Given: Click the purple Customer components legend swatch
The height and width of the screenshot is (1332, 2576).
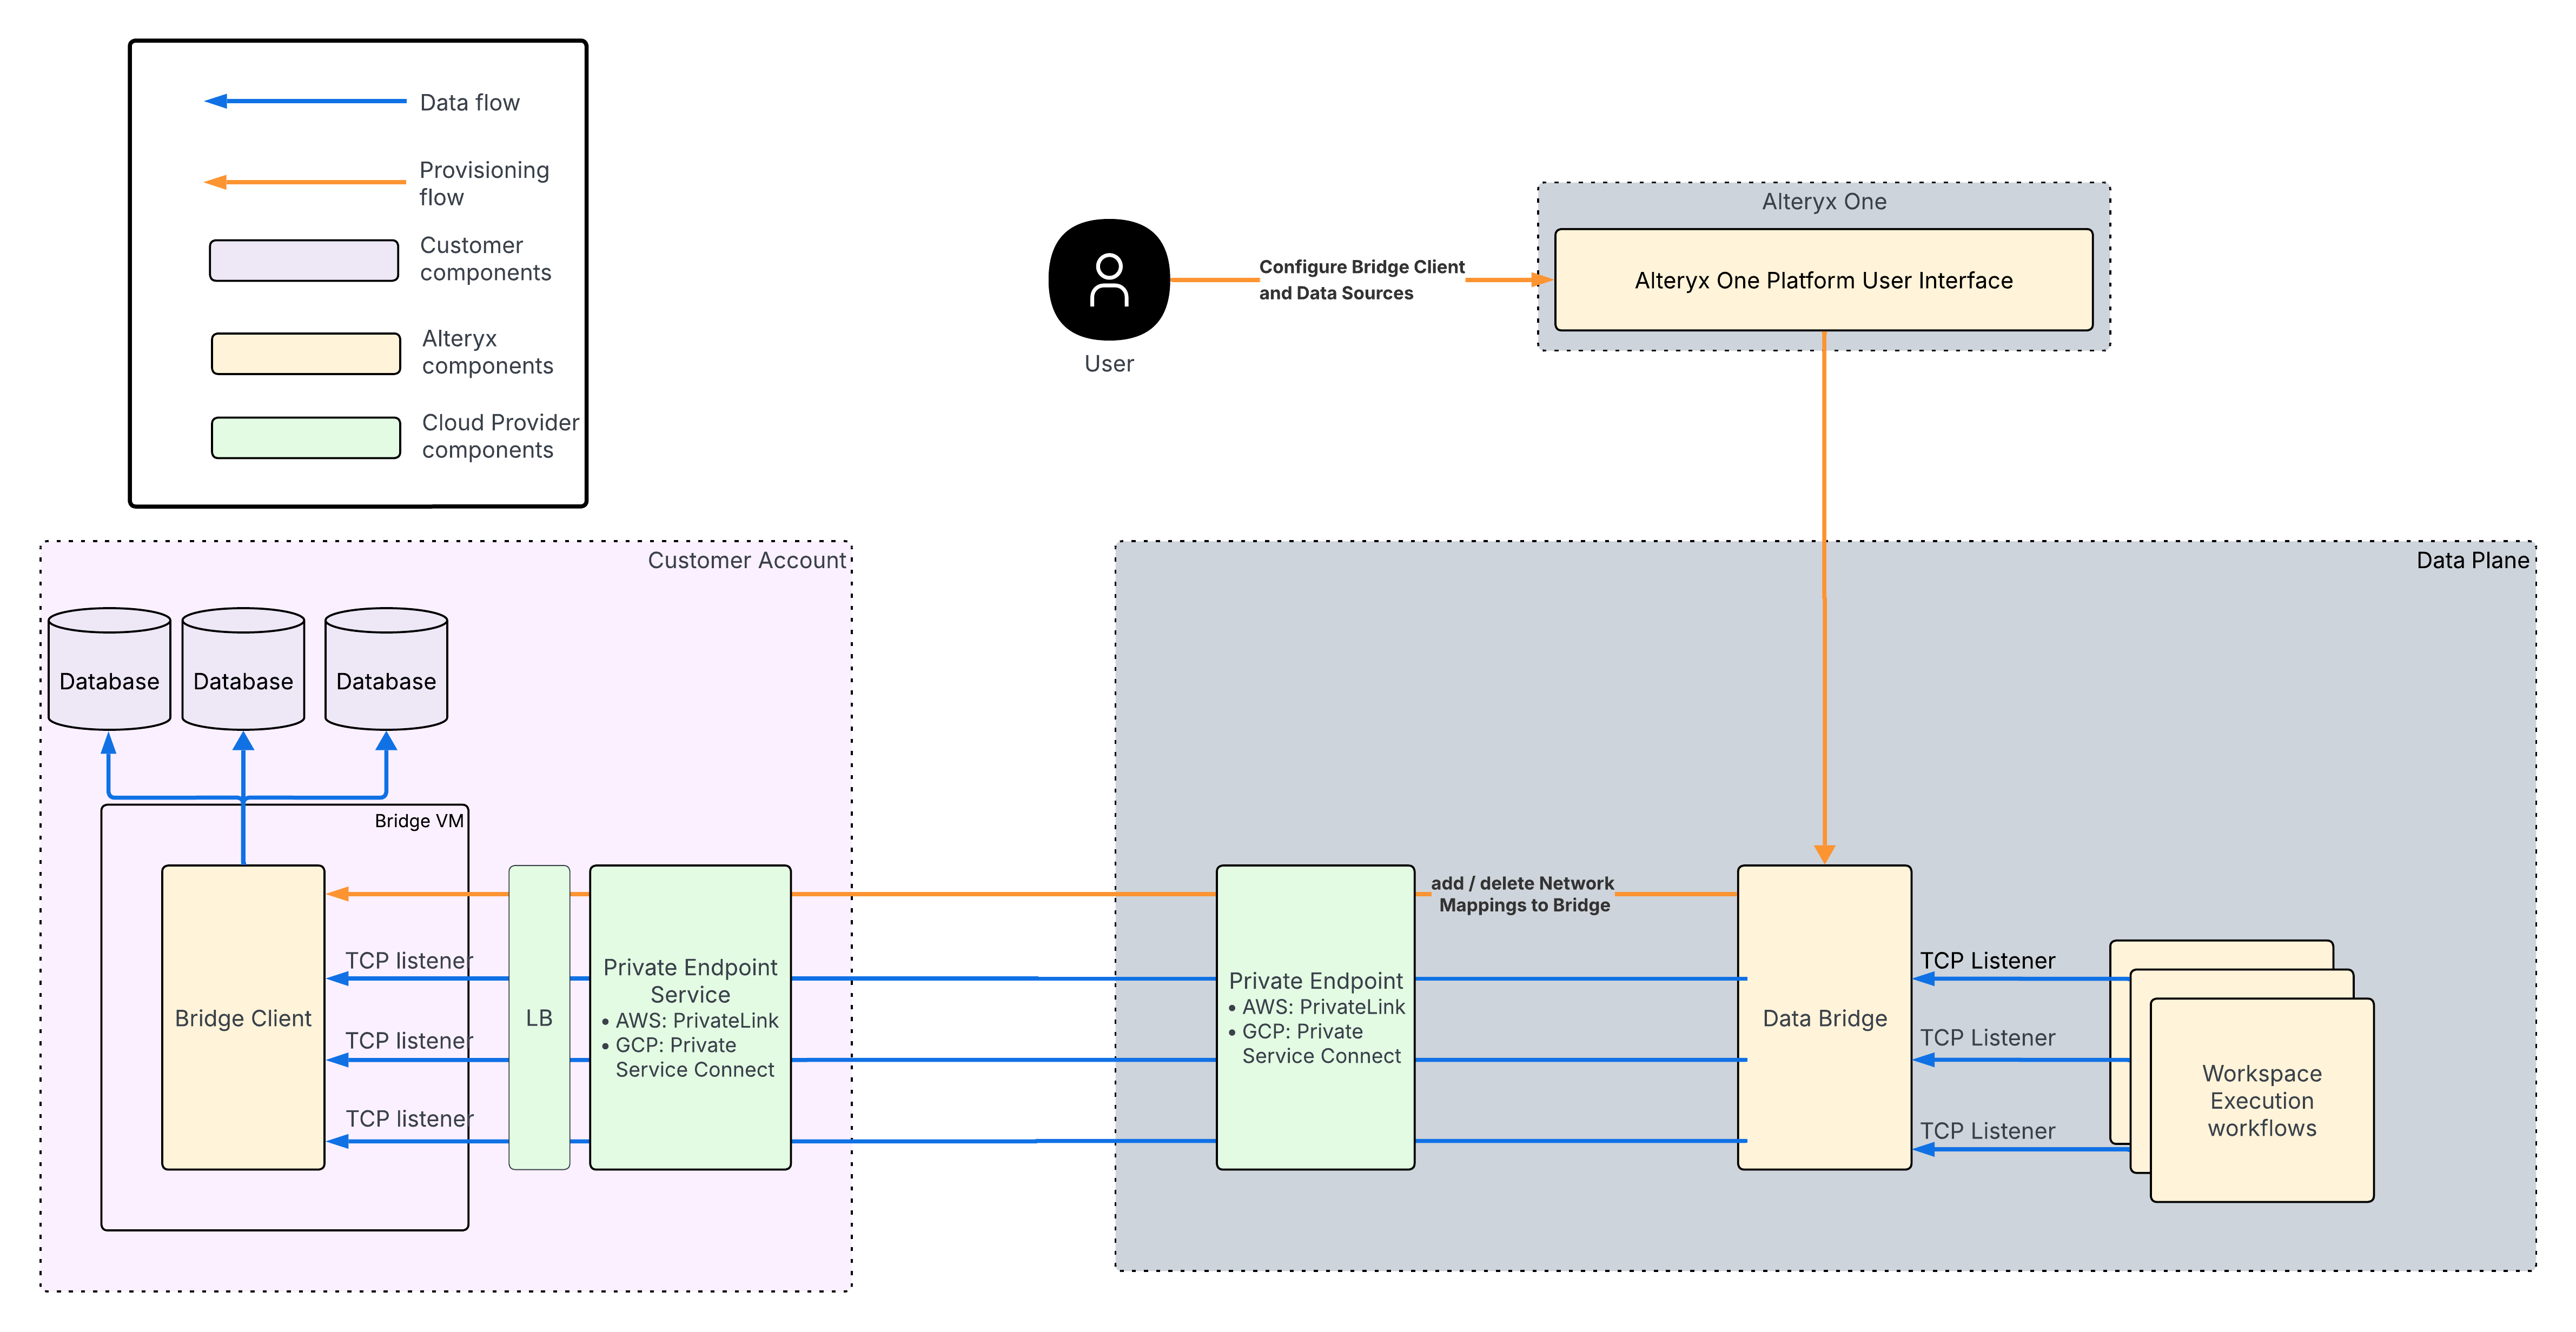Looking at the screenshot, I should (x=304, y=260).
